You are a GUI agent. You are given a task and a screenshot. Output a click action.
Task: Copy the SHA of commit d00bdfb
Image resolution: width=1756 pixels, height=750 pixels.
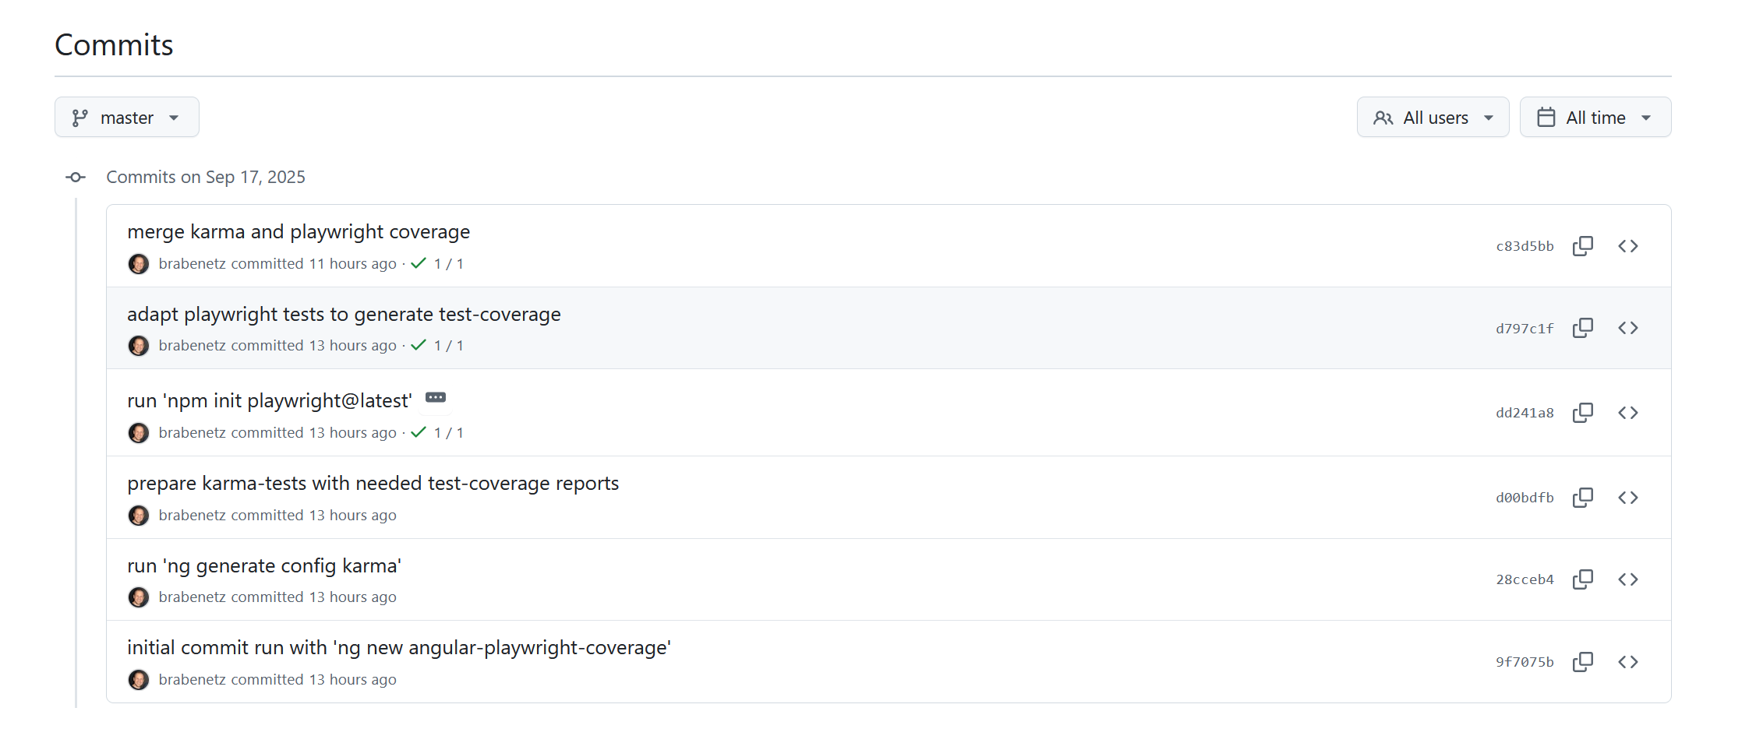(1582, 498)
